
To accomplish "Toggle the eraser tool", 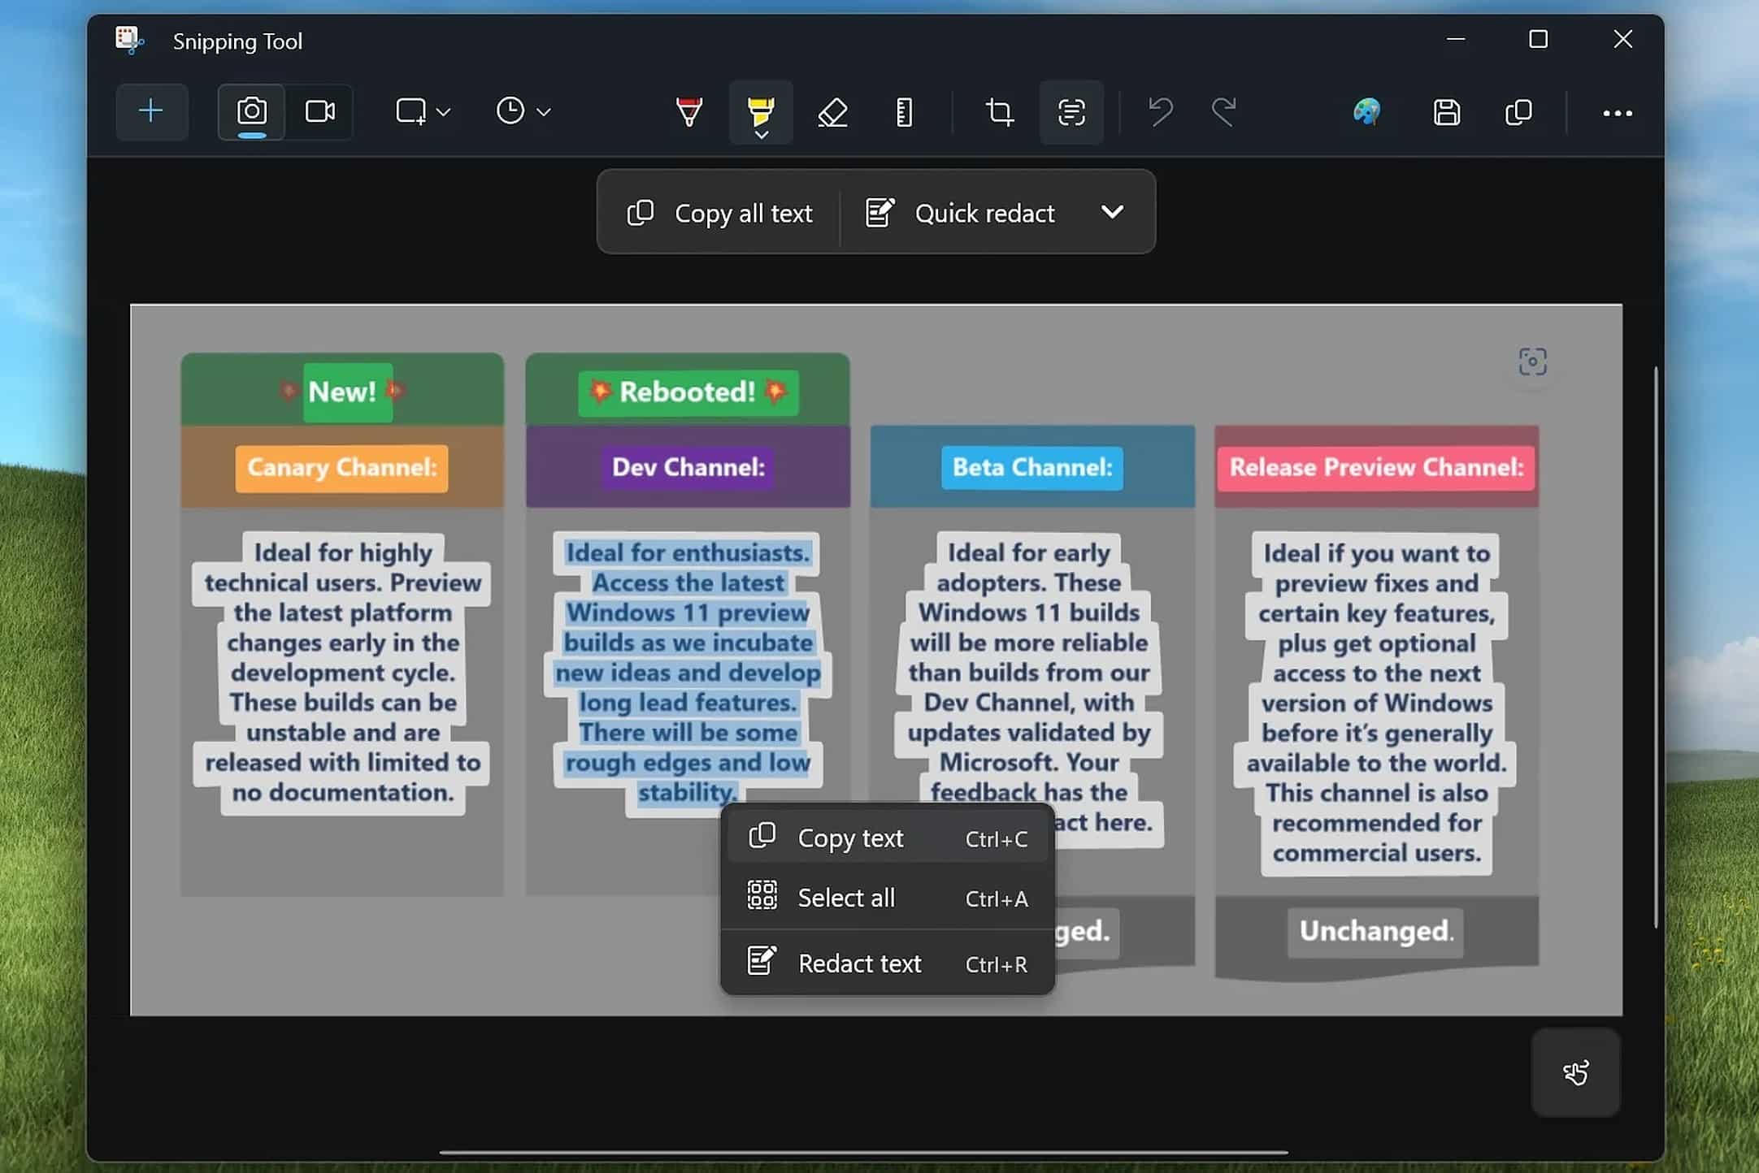I will (832, 110).
